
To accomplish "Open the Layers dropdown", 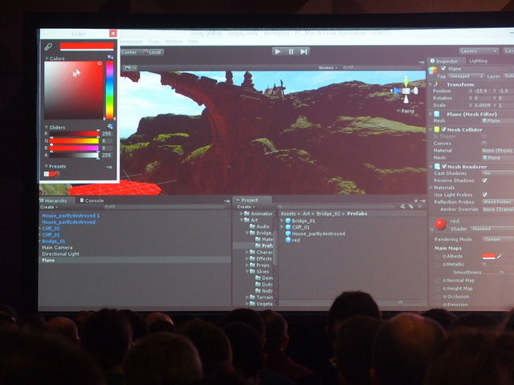I will pyautogui.click(x=479, y=51).
